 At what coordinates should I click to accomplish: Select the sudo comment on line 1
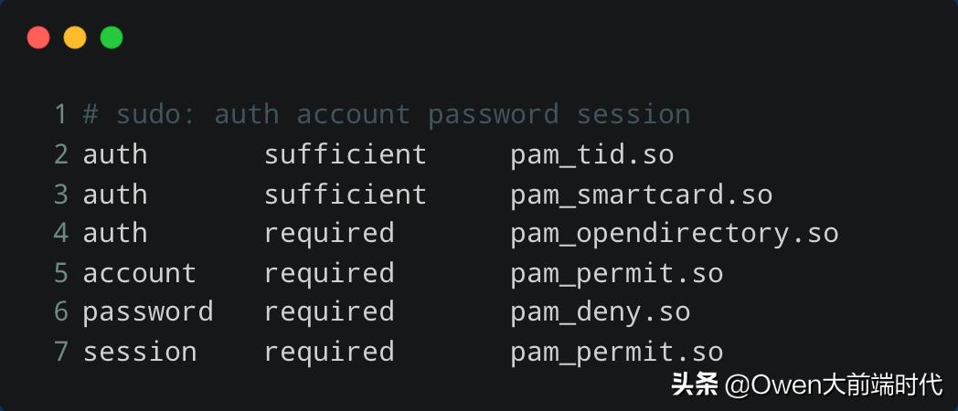(387, 115)
